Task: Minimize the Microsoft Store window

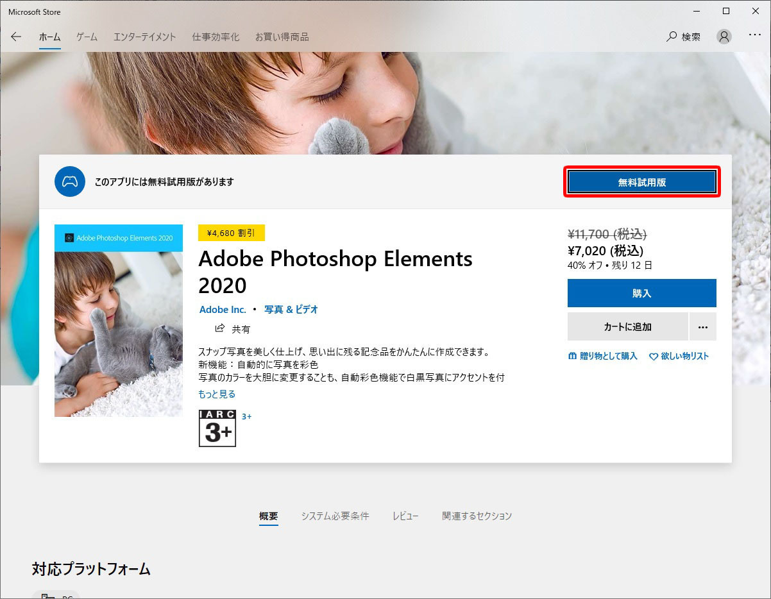Action: coord(697,11)
